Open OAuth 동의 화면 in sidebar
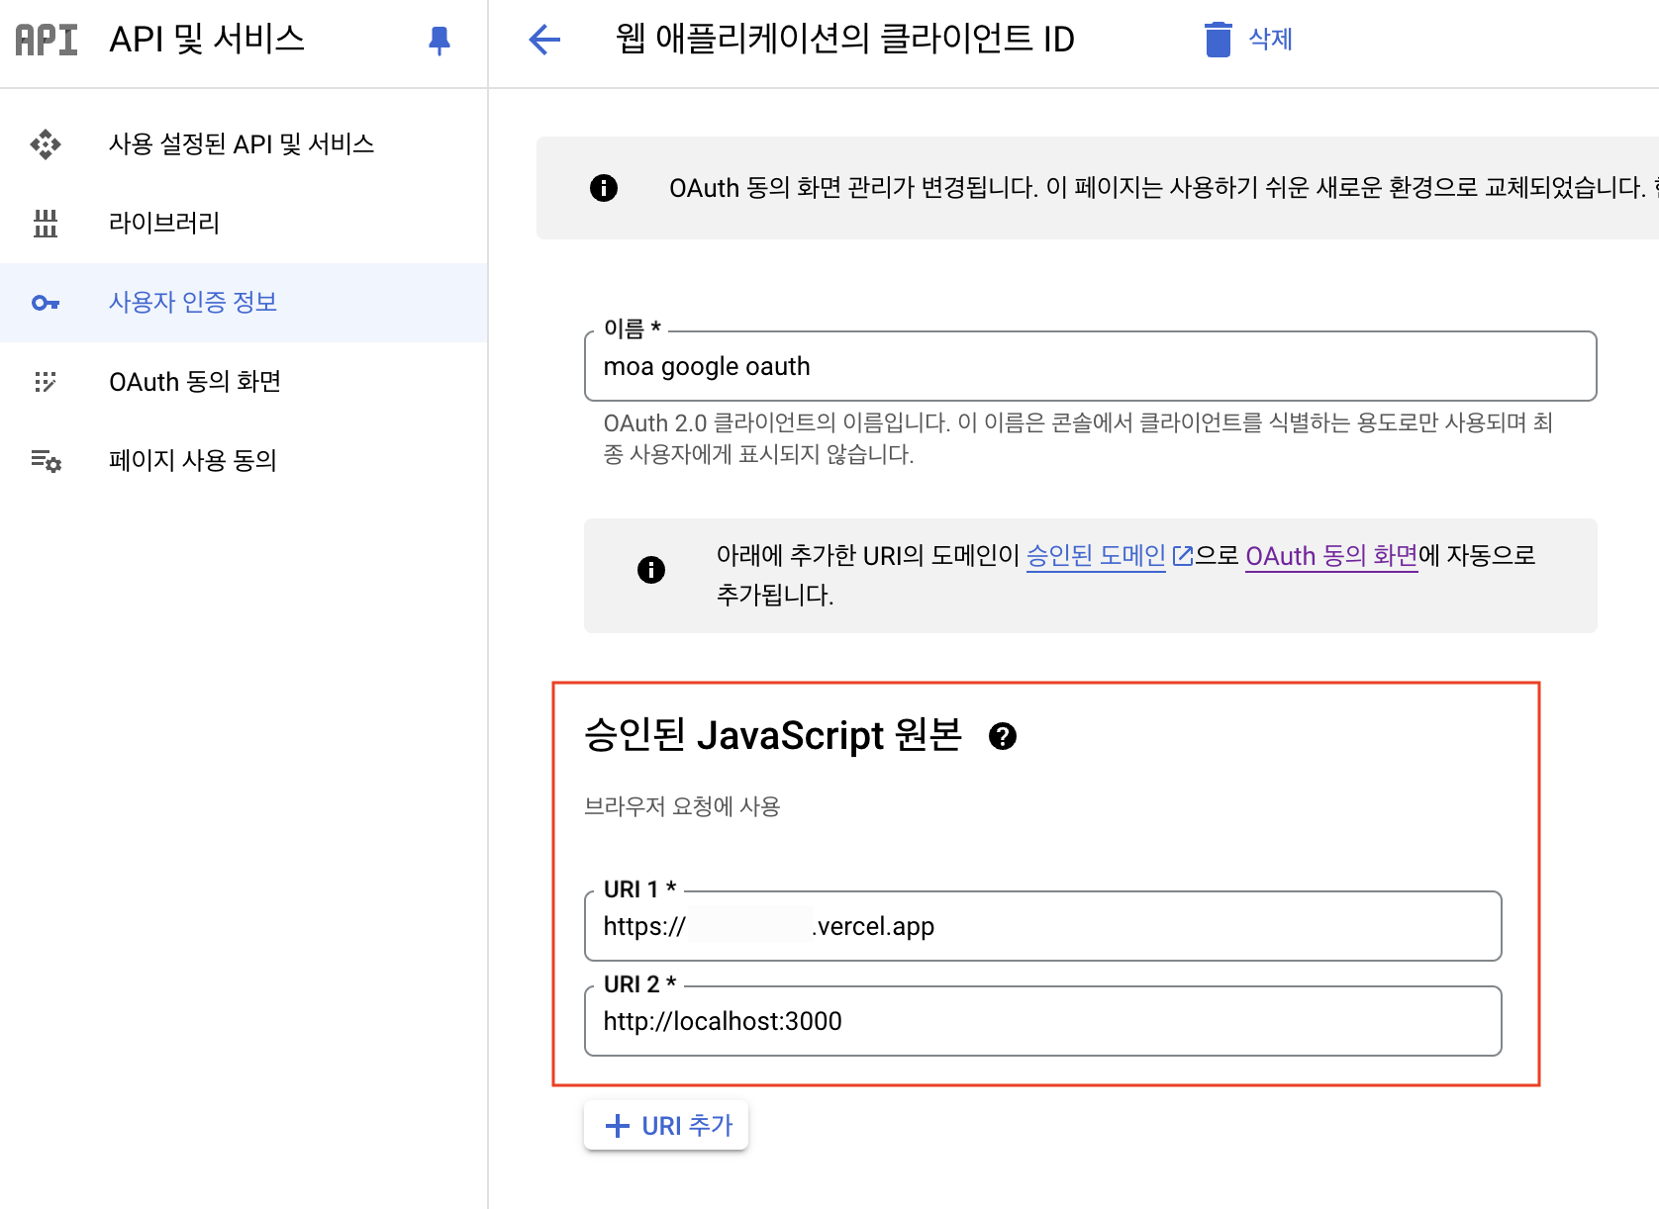 pos(243,382)
